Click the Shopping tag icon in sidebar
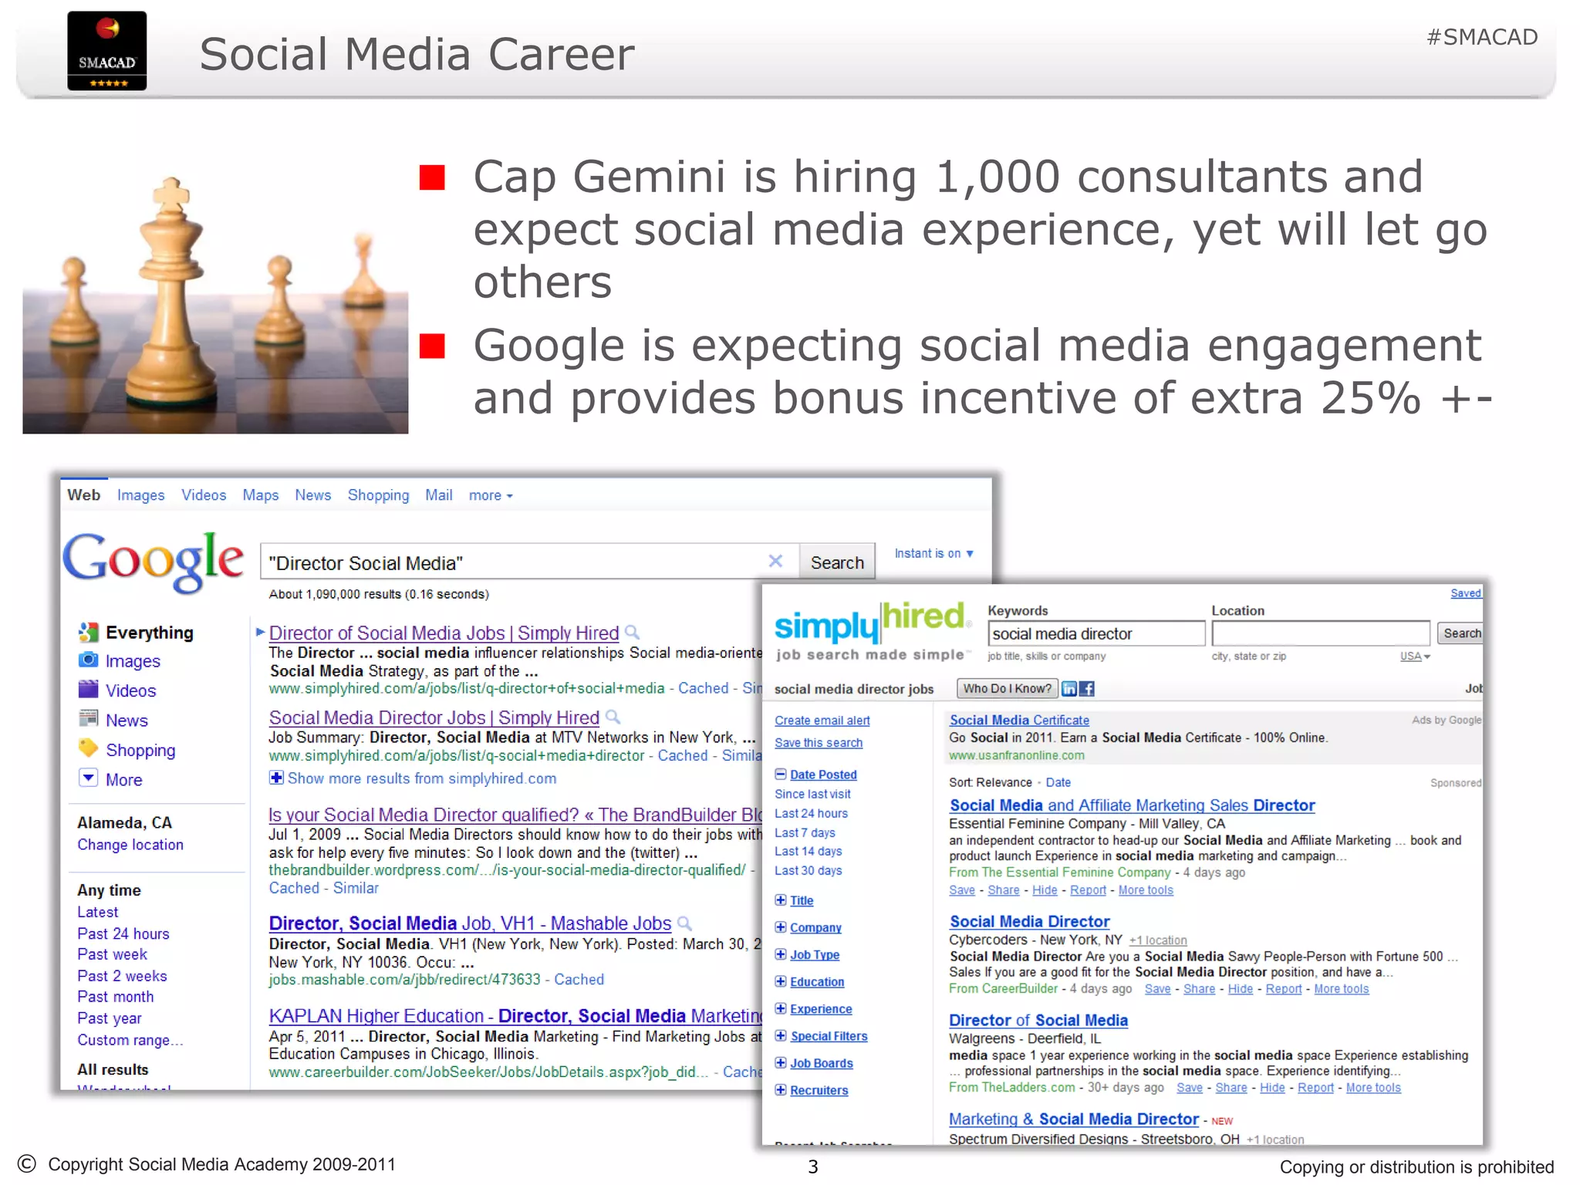This screenshot has height=1185, width=1580. 89,748
